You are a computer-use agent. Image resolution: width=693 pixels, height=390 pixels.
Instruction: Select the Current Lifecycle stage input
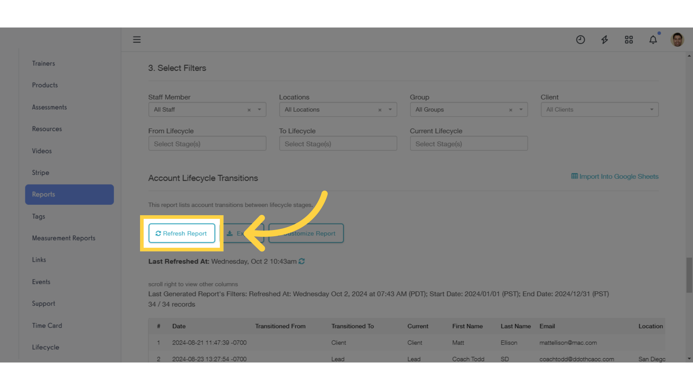tap(469, 144)
